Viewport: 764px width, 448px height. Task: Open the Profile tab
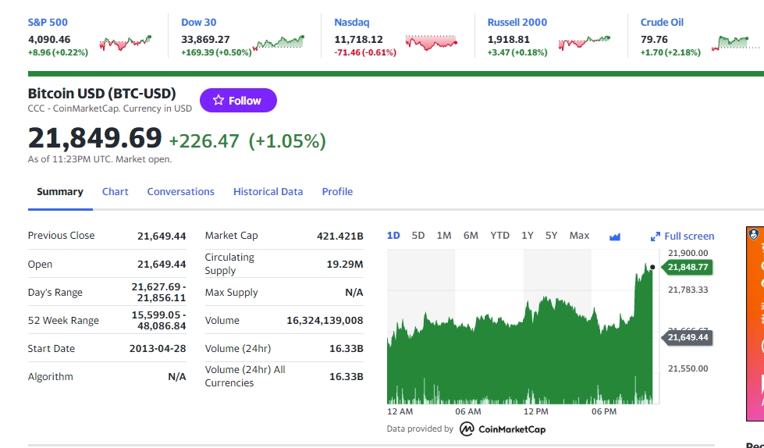337,191
